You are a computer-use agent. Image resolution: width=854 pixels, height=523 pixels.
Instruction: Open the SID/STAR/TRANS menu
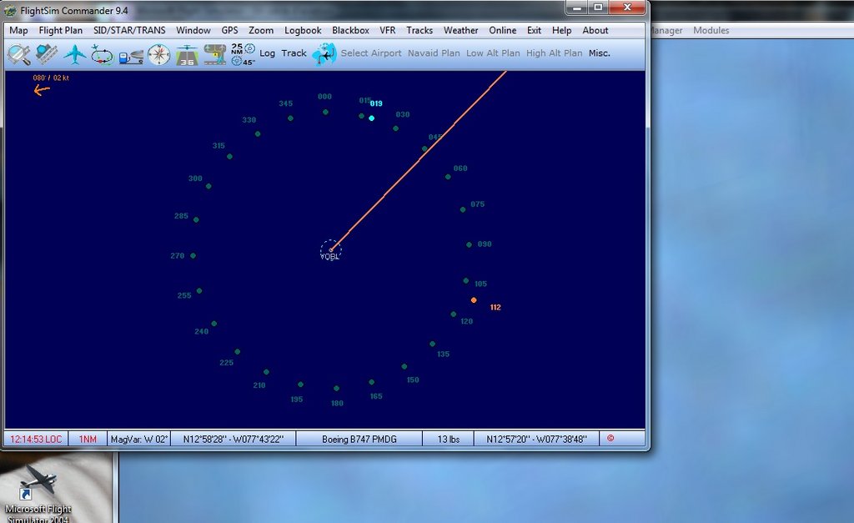(x=129, y=30)
